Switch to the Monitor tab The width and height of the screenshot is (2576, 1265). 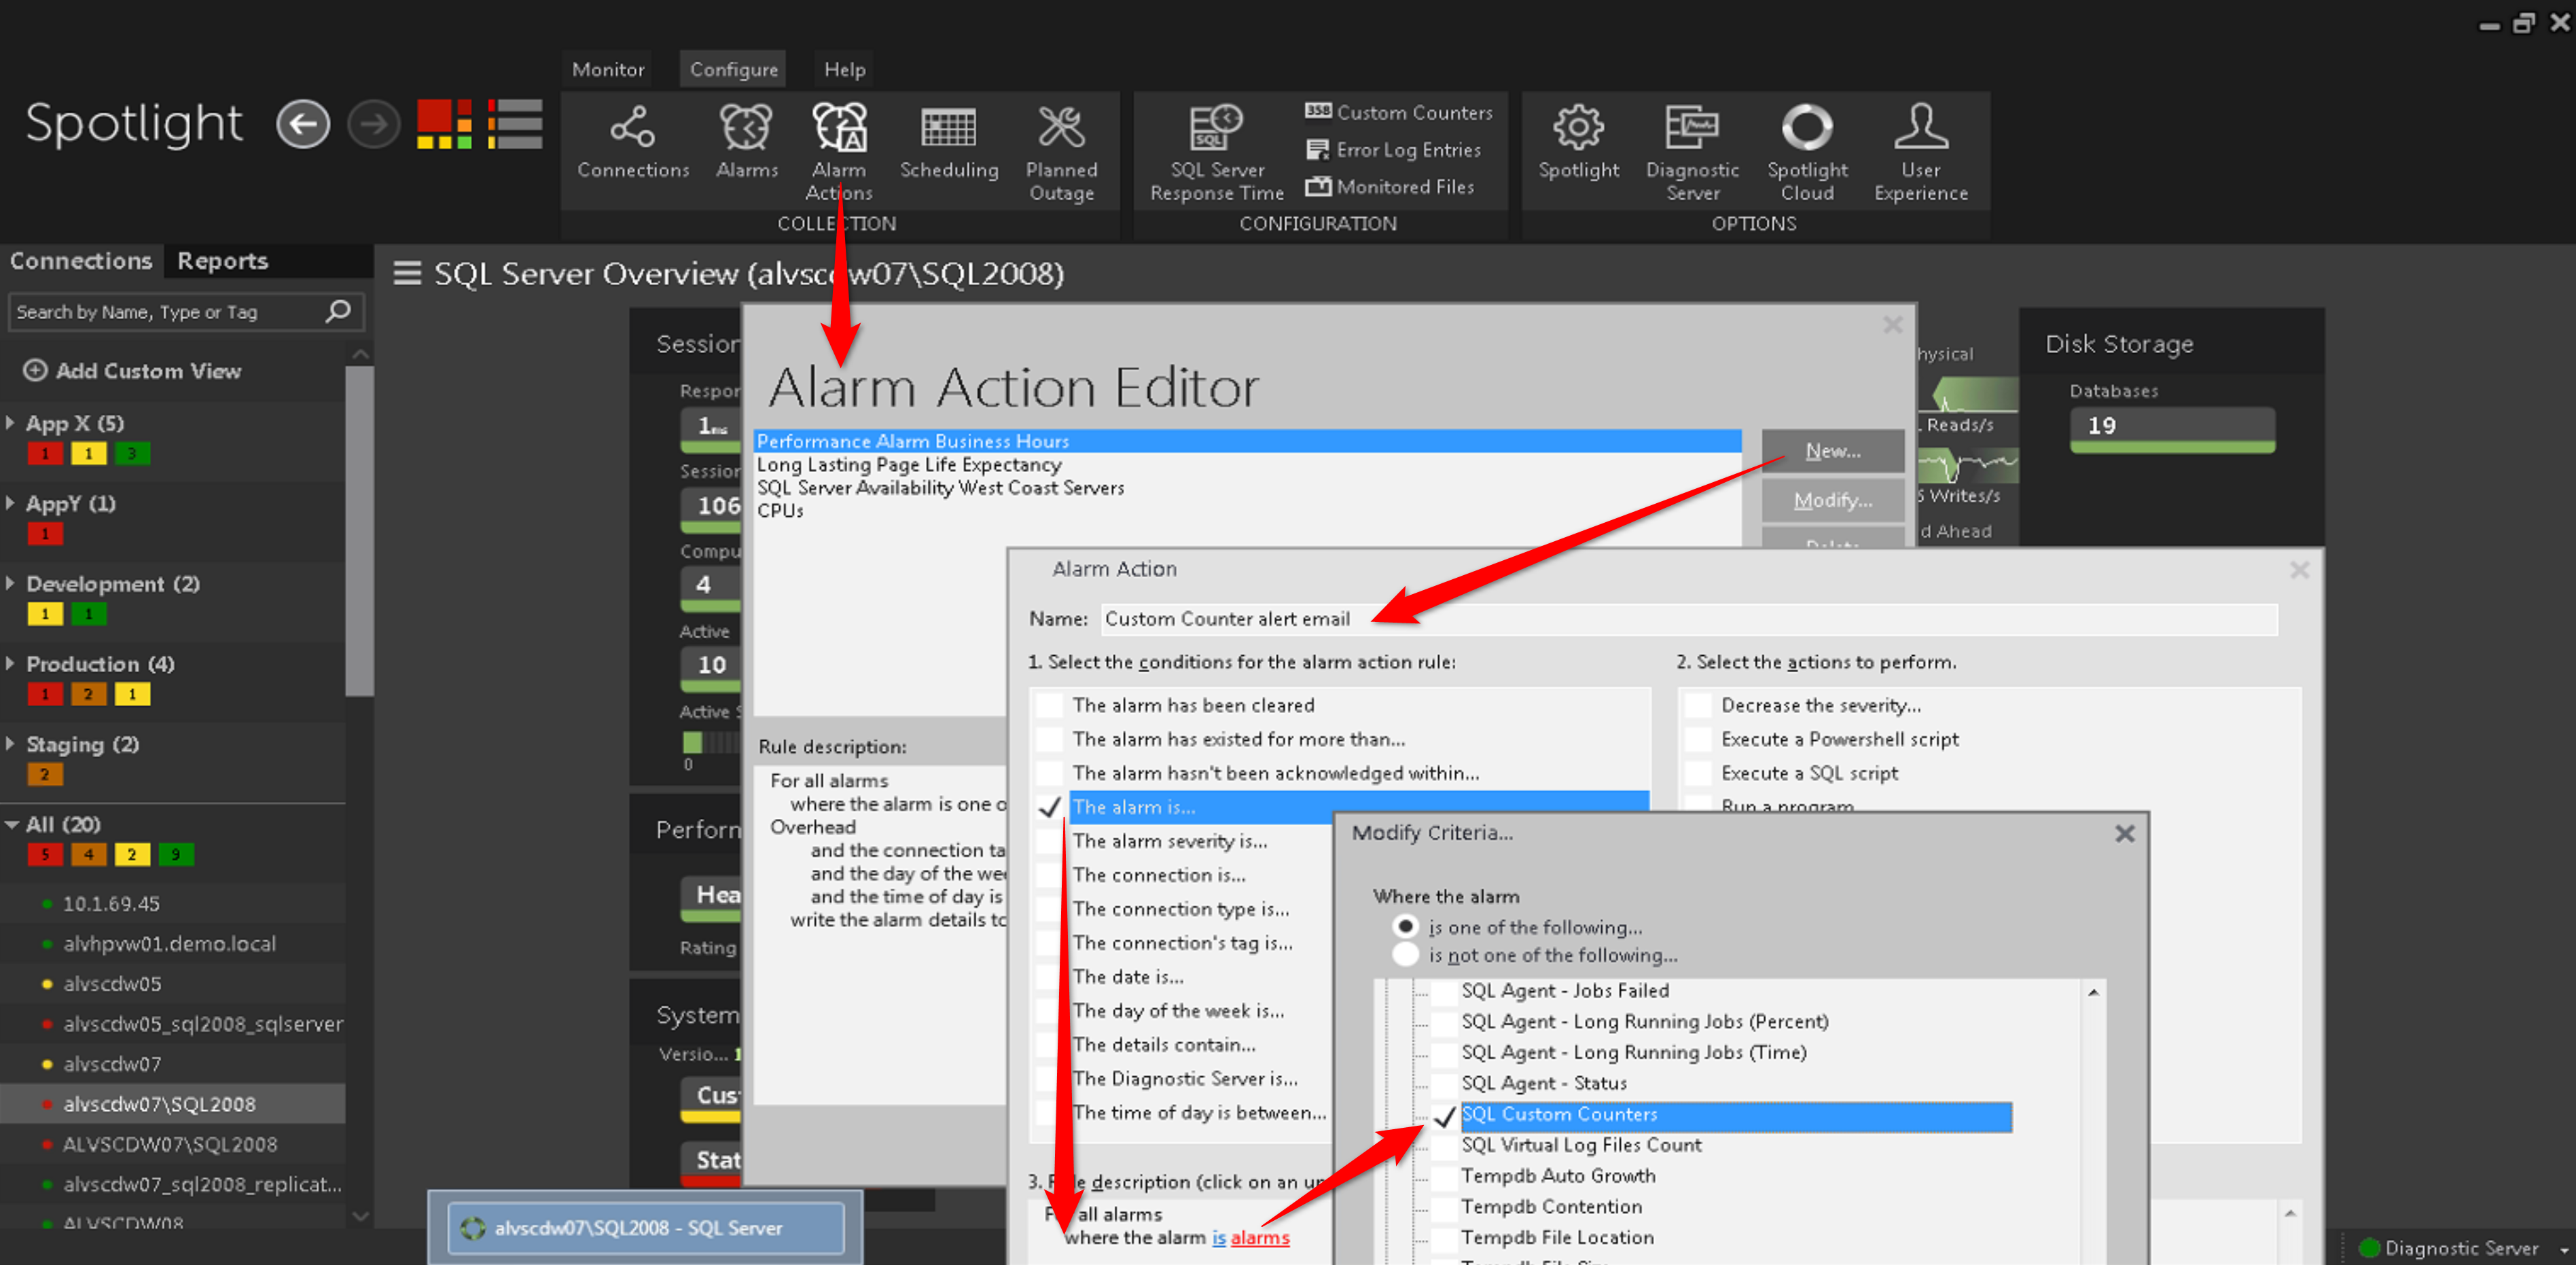pos(607,69)
